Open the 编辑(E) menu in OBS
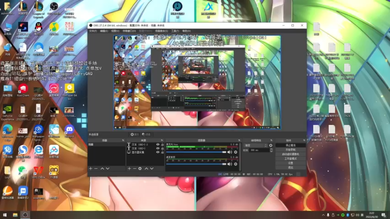Viewport: 390px width, 219px height. pyautogui.click(x=104, y=31)
